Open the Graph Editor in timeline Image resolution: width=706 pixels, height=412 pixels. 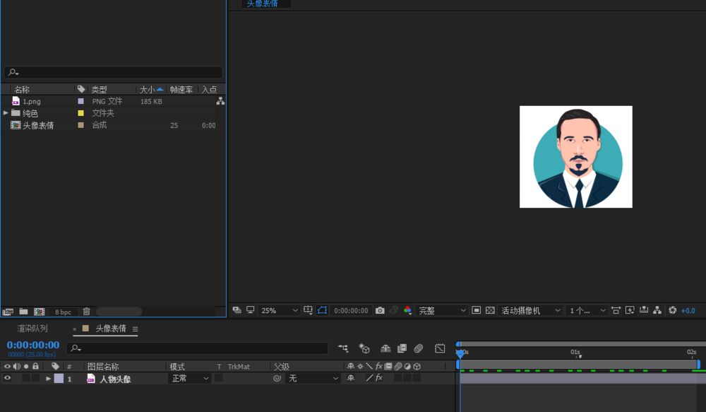click(440, 348)
